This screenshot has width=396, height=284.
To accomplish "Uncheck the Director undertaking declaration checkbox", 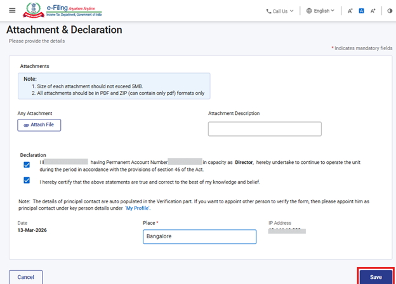I will tap(27, 165).
